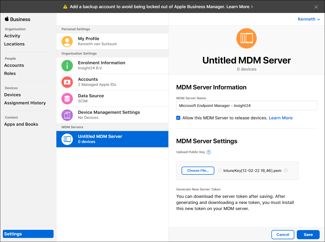This screenshot has width=325, height=242.
Task: Click the red Accounts settings icon
Action: pyautogui.click(x=67, y=82)
